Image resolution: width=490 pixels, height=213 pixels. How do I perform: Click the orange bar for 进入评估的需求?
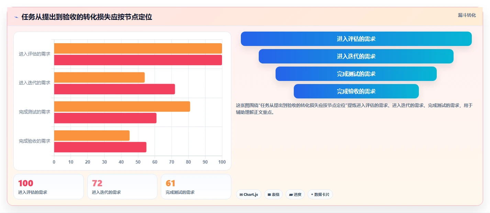coord(138,48)
